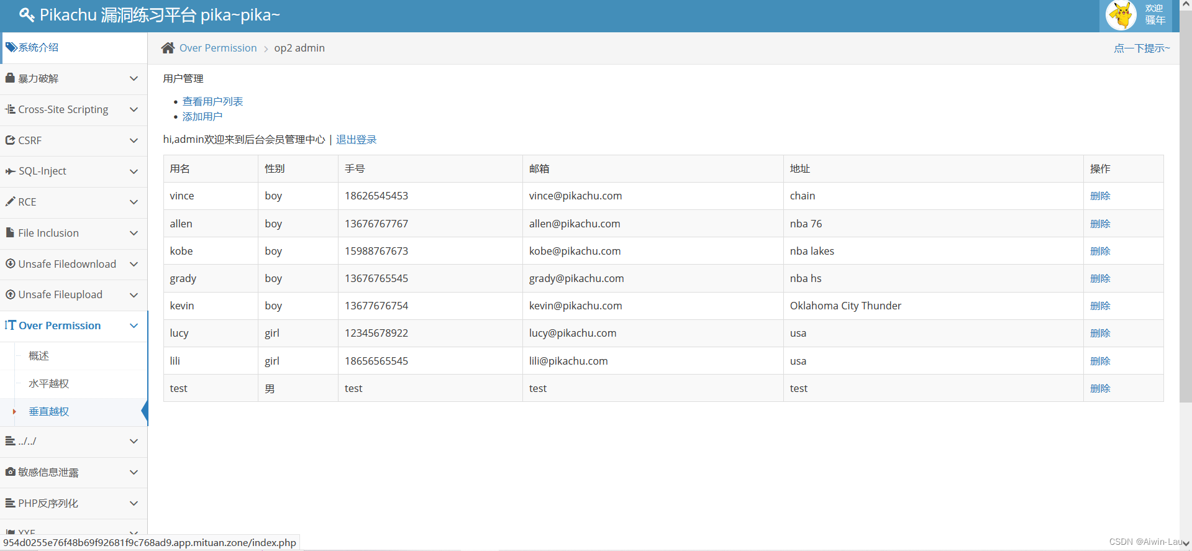Click the pencil icon beside RCE

tap(10, 202)
